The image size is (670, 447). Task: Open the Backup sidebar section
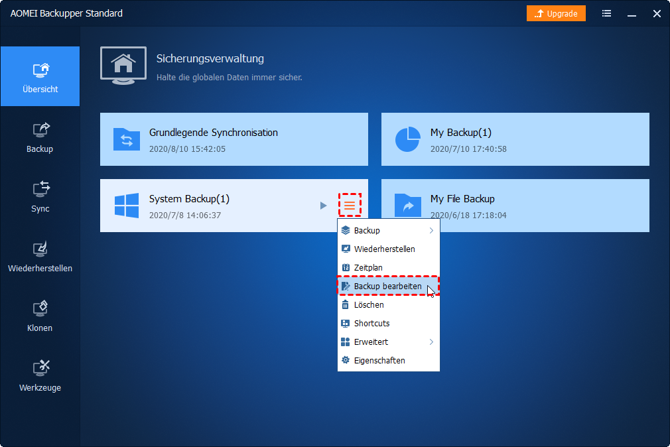pos(40,137)
